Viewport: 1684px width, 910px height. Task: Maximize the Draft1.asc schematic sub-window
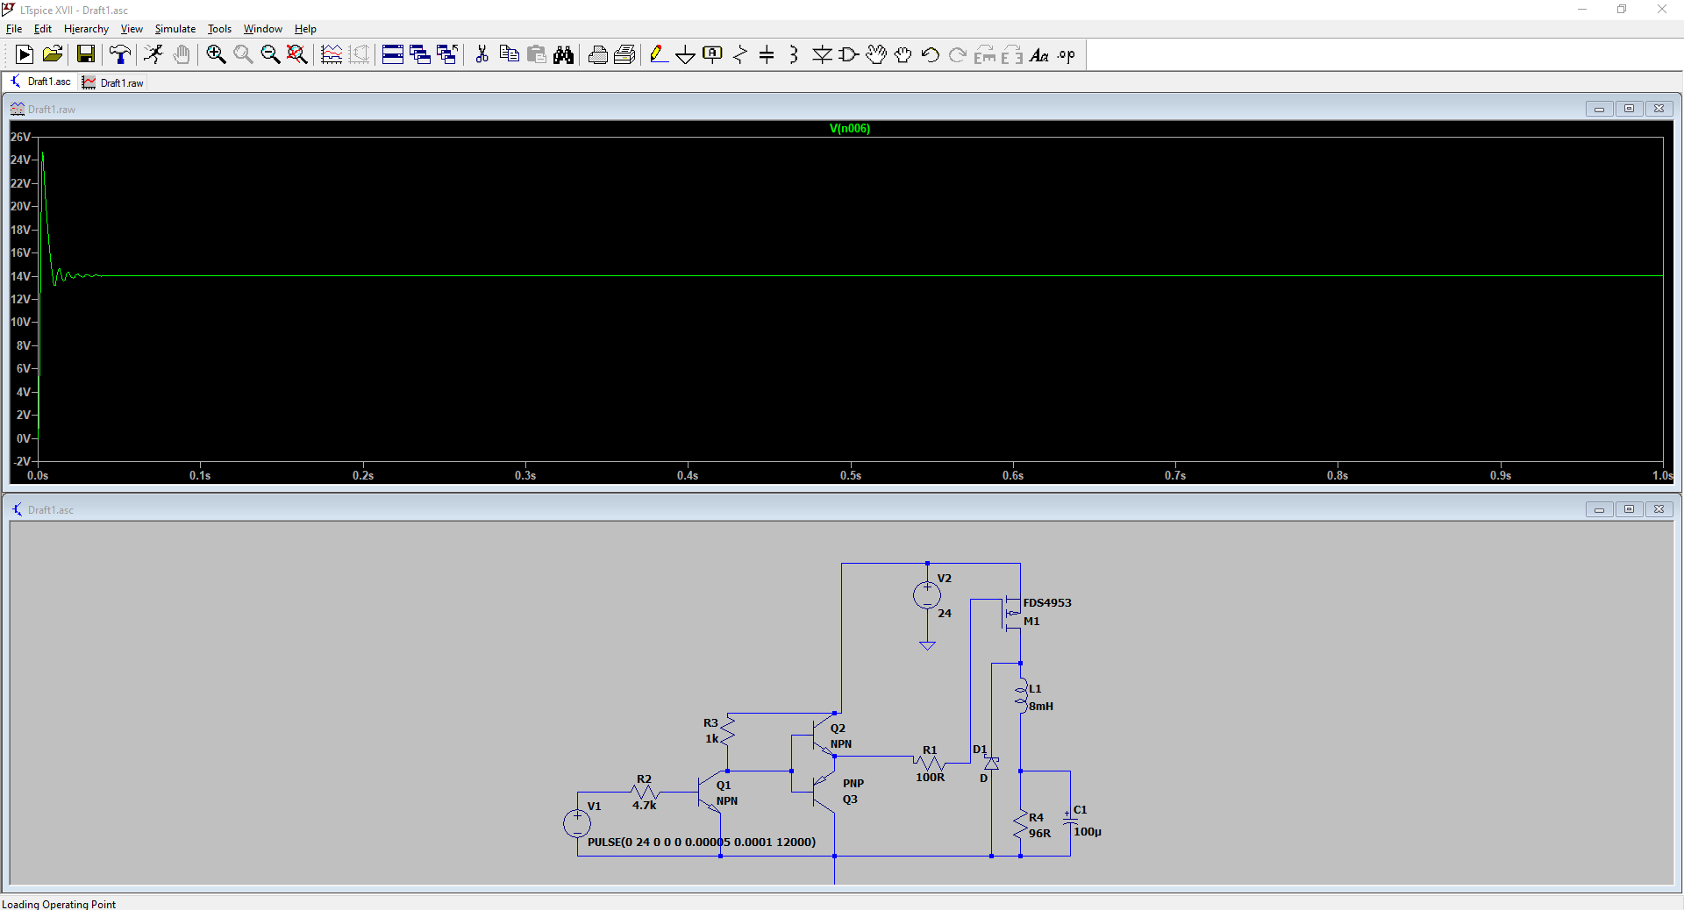click(x=1629, y=509)
